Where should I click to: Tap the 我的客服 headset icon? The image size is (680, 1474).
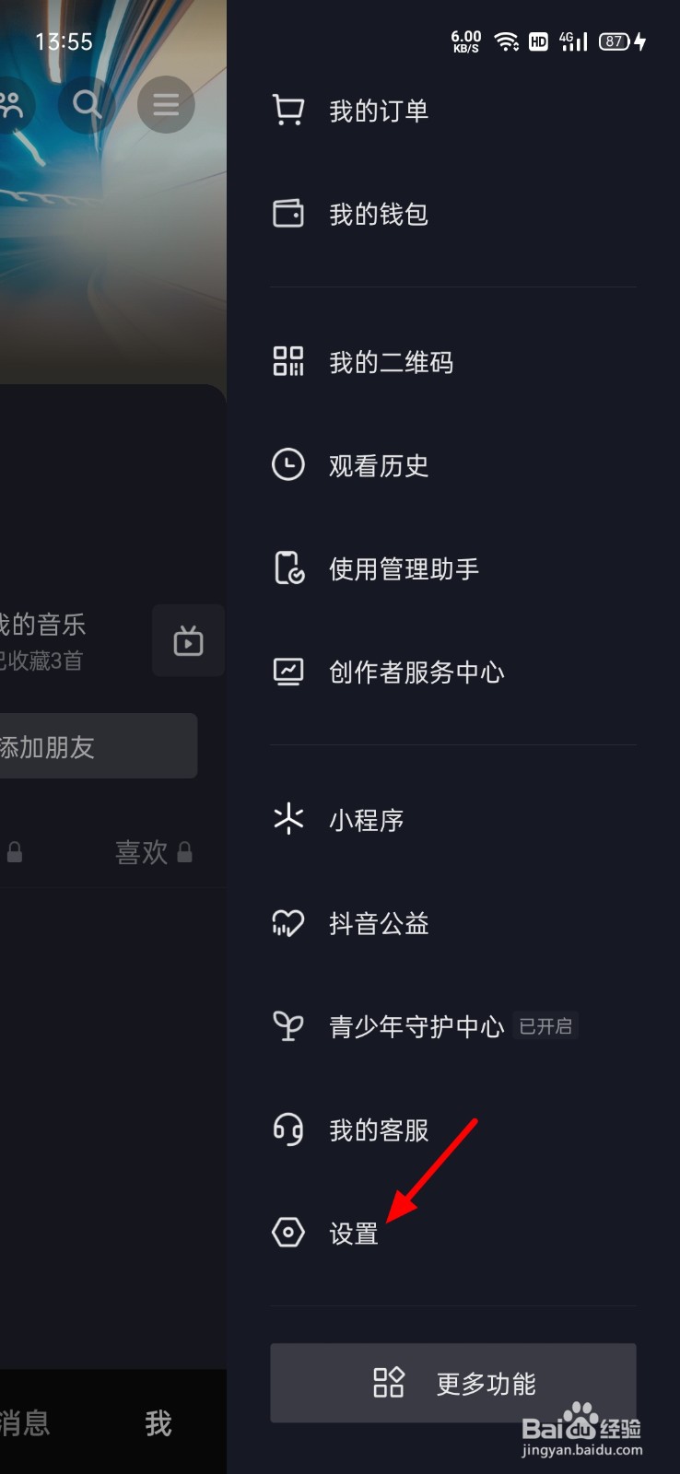point(288,1129)
